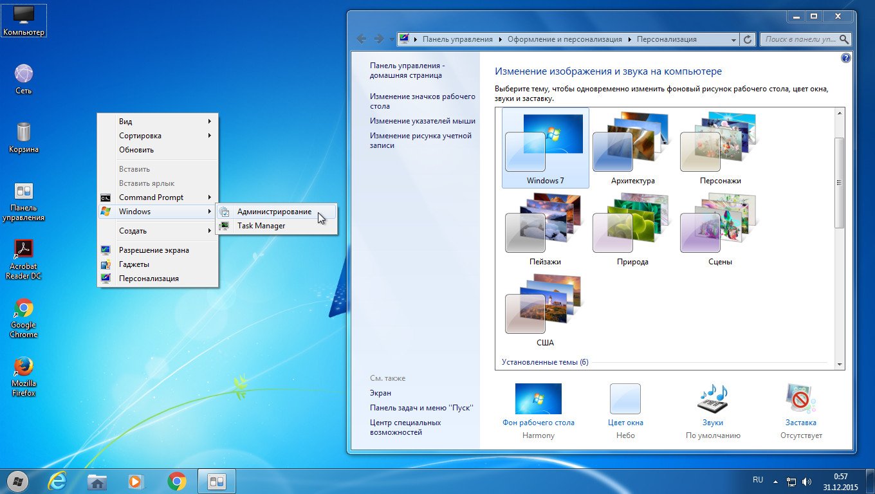Open Windows Media Player from the taskbar
Screen dimensions: 875x494
pyautogui.click(x=137, y=481)
